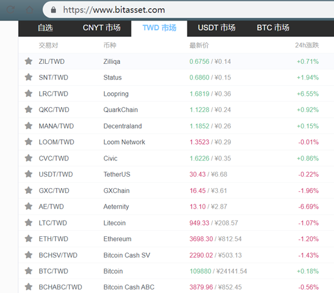Viewport: 334px width, 293px height.
Task: Toggle favorite star for LRC/TWD
Action: point(28,93)
